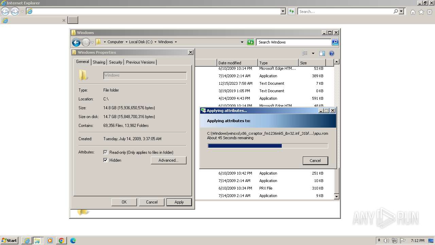Click the Start button

click(10, 240)
